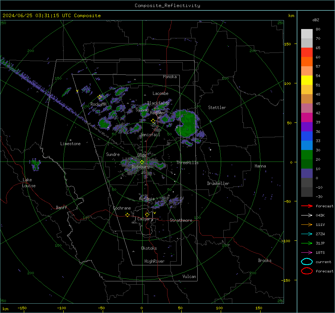Click the yellow diamond marker below RedDeer
Viewport: 335px width, 313px height.
153,121
